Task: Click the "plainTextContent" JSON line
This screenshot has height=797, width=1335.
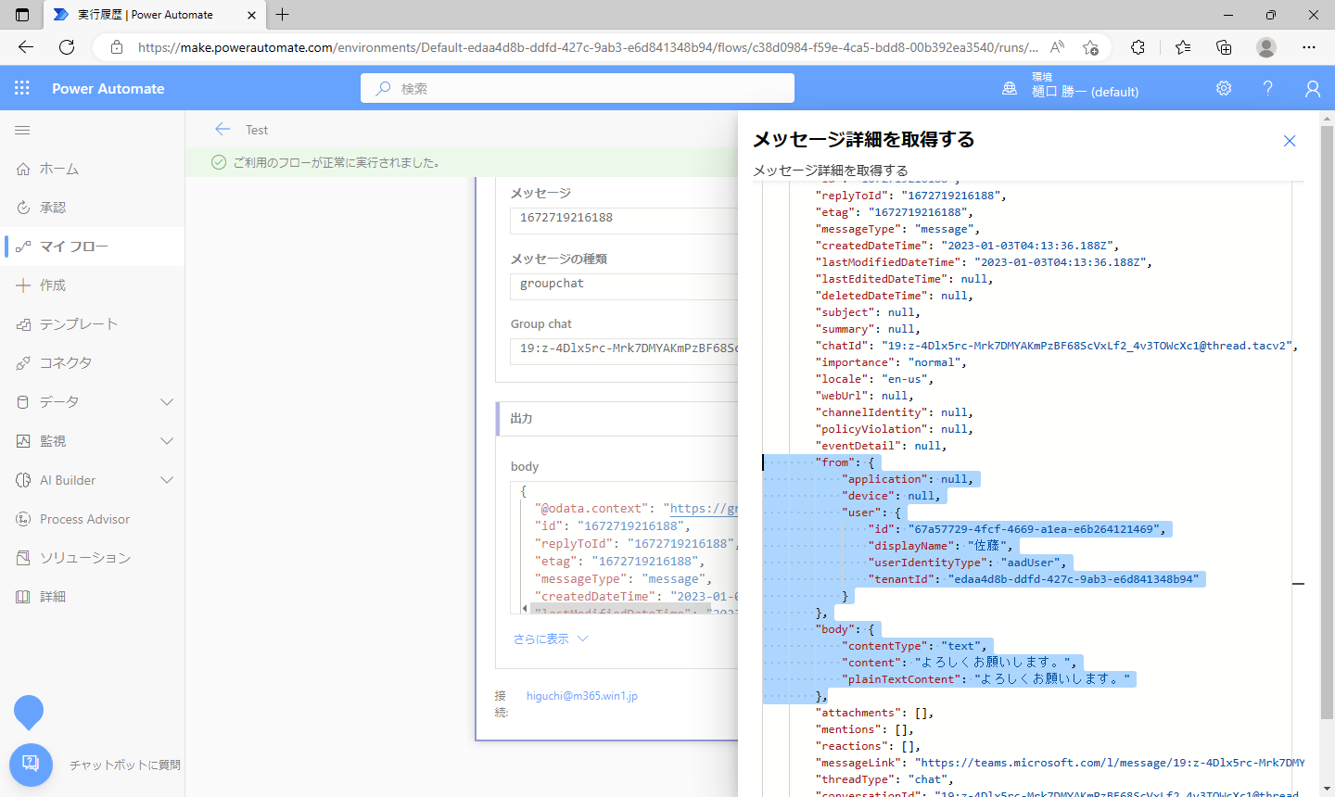Action: [x=986, y=679]
